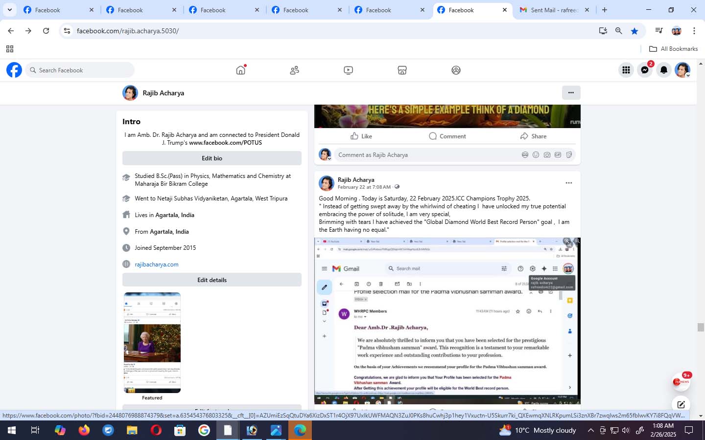Like the diamond example post

(361, 136)
